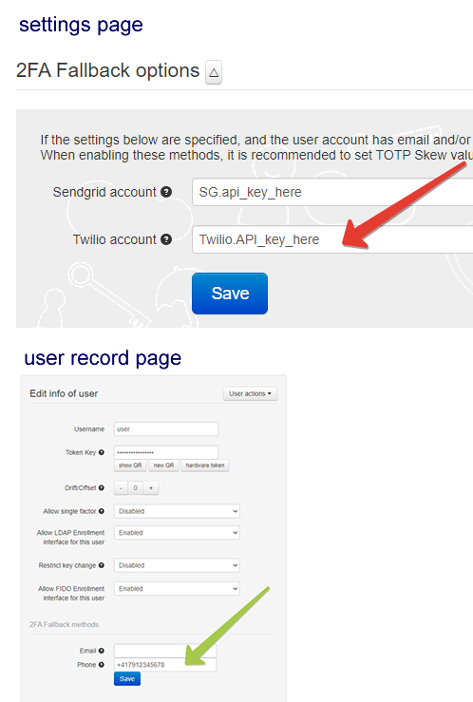This screenshot has height=702, width=473.
Task: Click the show QR button
Action: pyautogui.click(x=130, y=465)
